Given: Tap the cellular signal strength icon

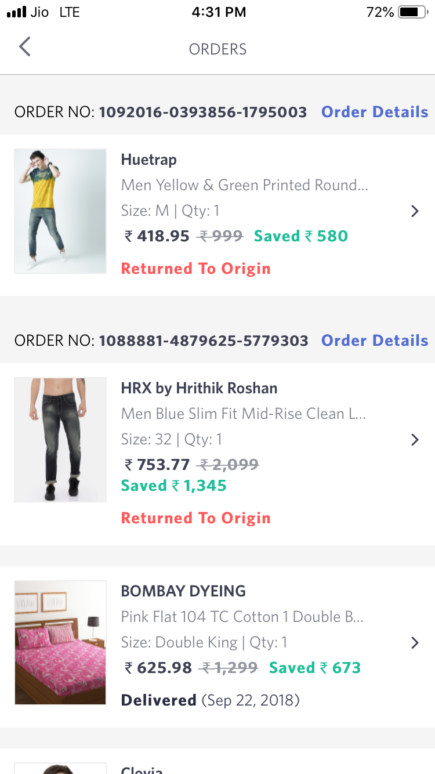Looking at the screenshot, I should point(17,12).
